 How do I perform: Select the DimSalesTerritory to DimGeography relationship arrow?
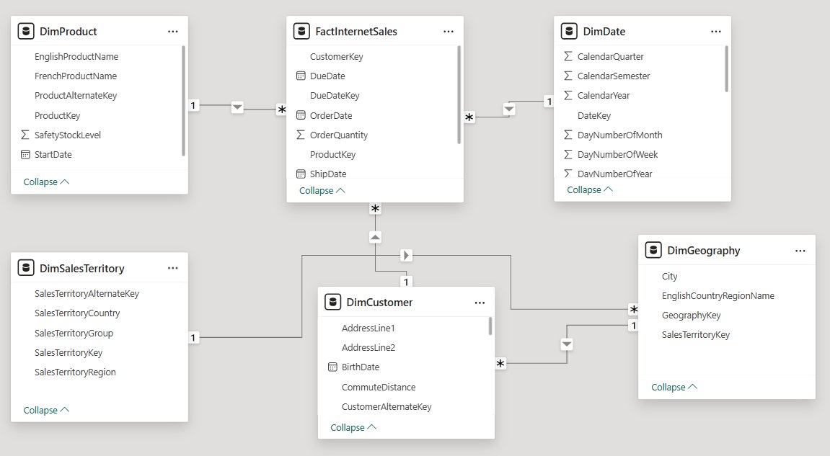406,256
